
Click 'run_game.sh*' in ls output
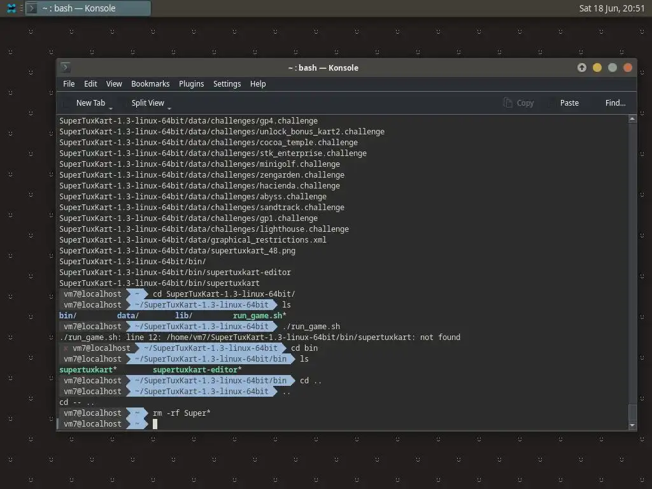coord(260,316)
